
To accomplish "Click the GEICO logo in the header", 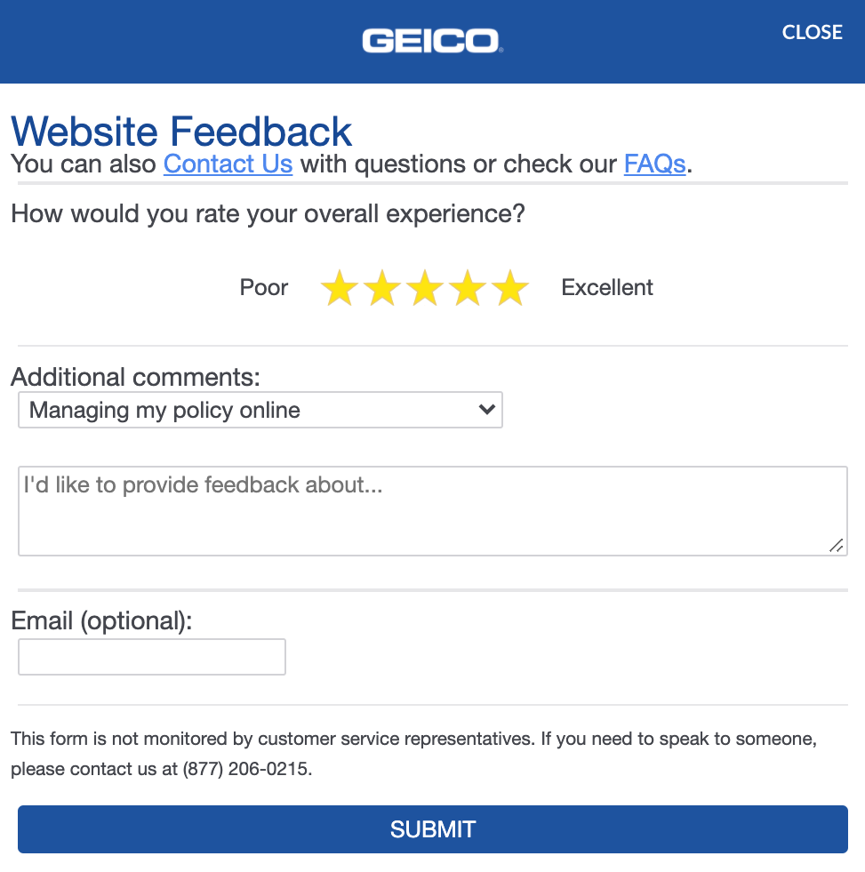I will 432,41.
